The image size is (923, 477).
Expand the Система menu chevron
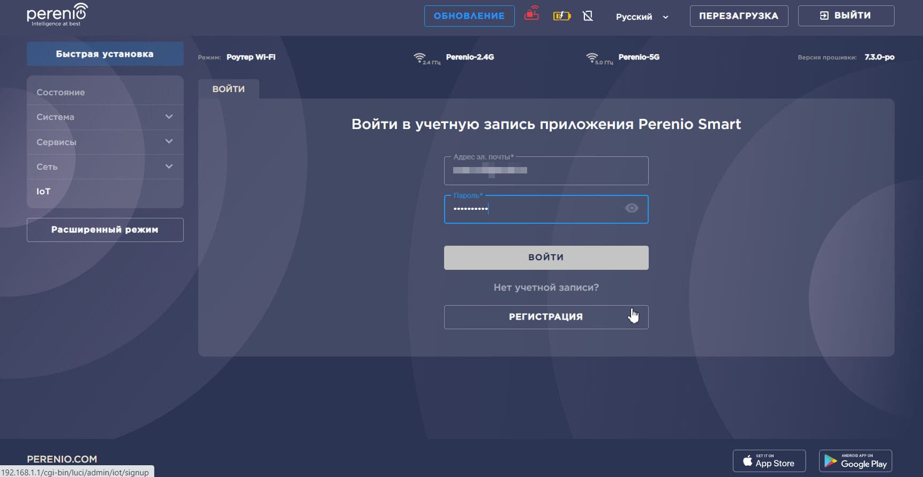pos(169,117)
